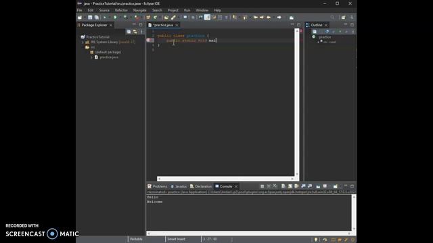Click the Debug toolbar icon
433x243 pixels.
click(105, 18)
